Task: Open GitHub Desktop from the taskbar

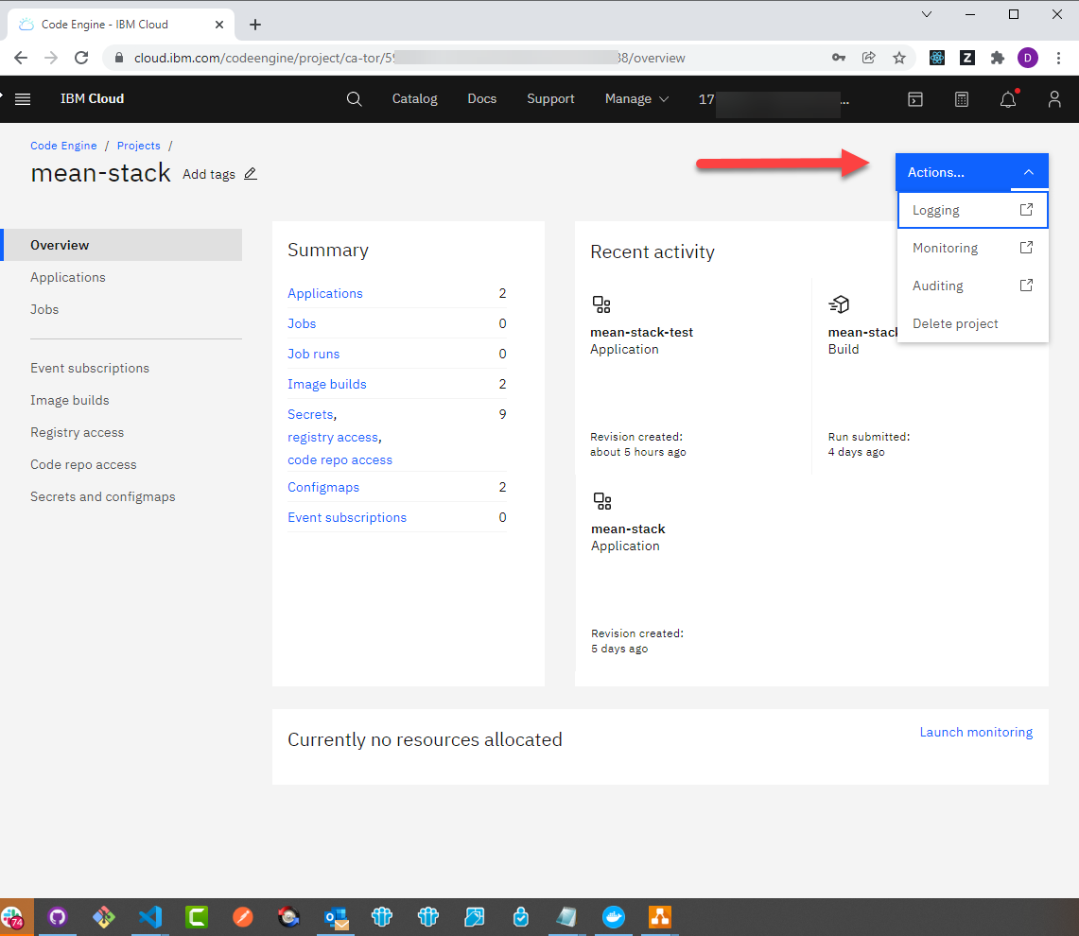Action: [57, 917]
